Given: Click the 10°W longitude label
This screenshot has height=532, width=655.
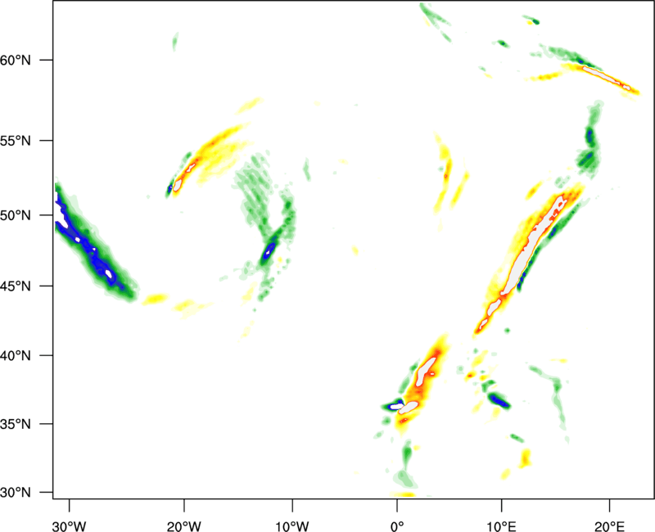Looking at the screenshot, I should click(x=292, y=515).
